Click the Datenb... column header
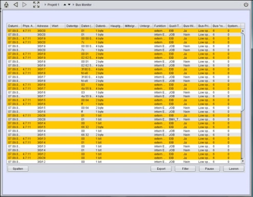Viewport: 253px width, 197px height. [102, 26]
